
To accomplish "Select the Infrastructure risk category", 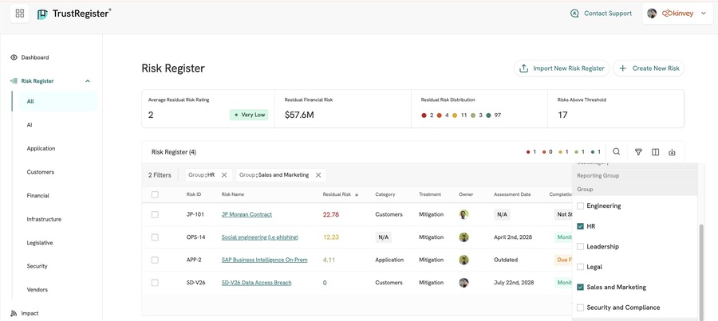I will coord(44,219).
